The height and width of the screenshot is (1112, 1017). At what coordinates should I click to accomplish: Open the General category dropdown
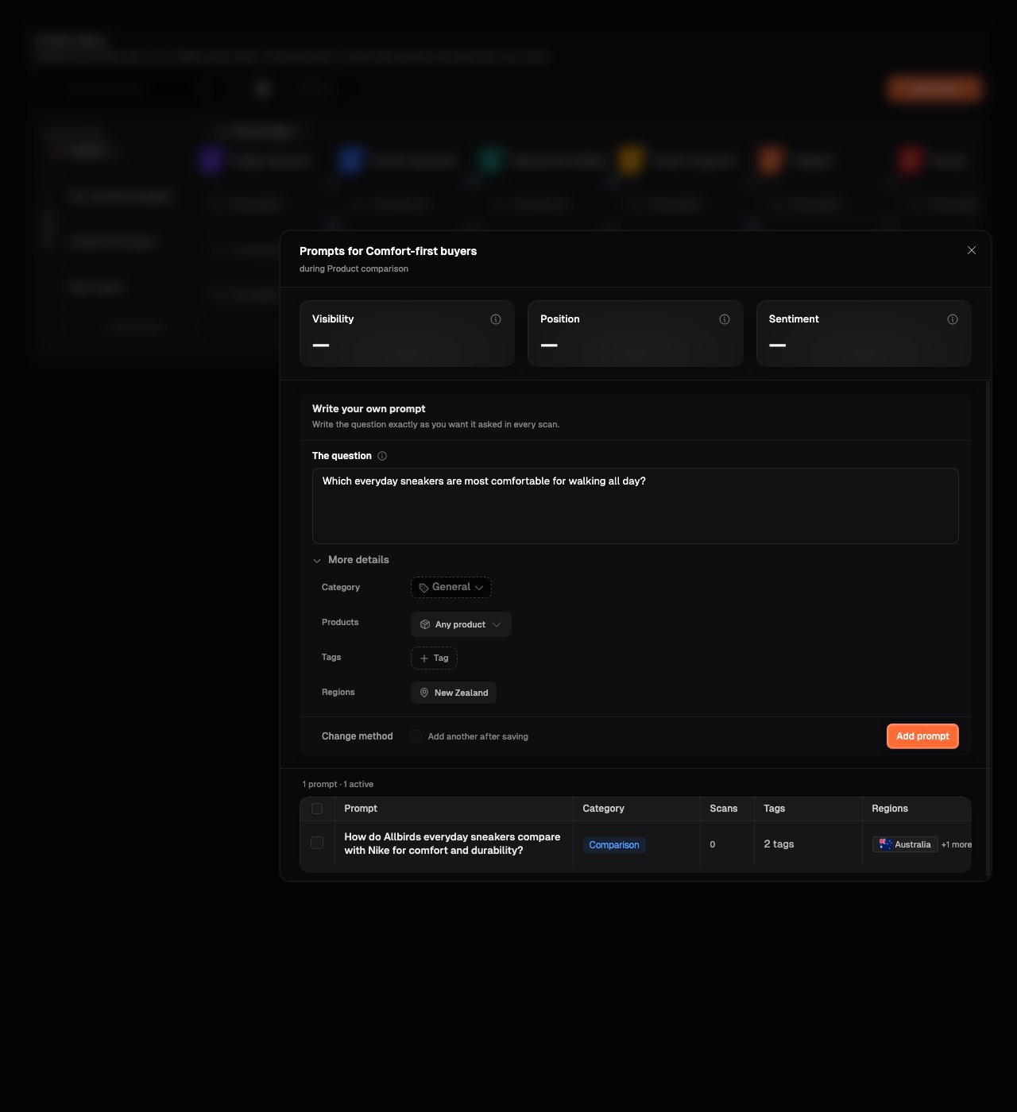coord(451,587)
